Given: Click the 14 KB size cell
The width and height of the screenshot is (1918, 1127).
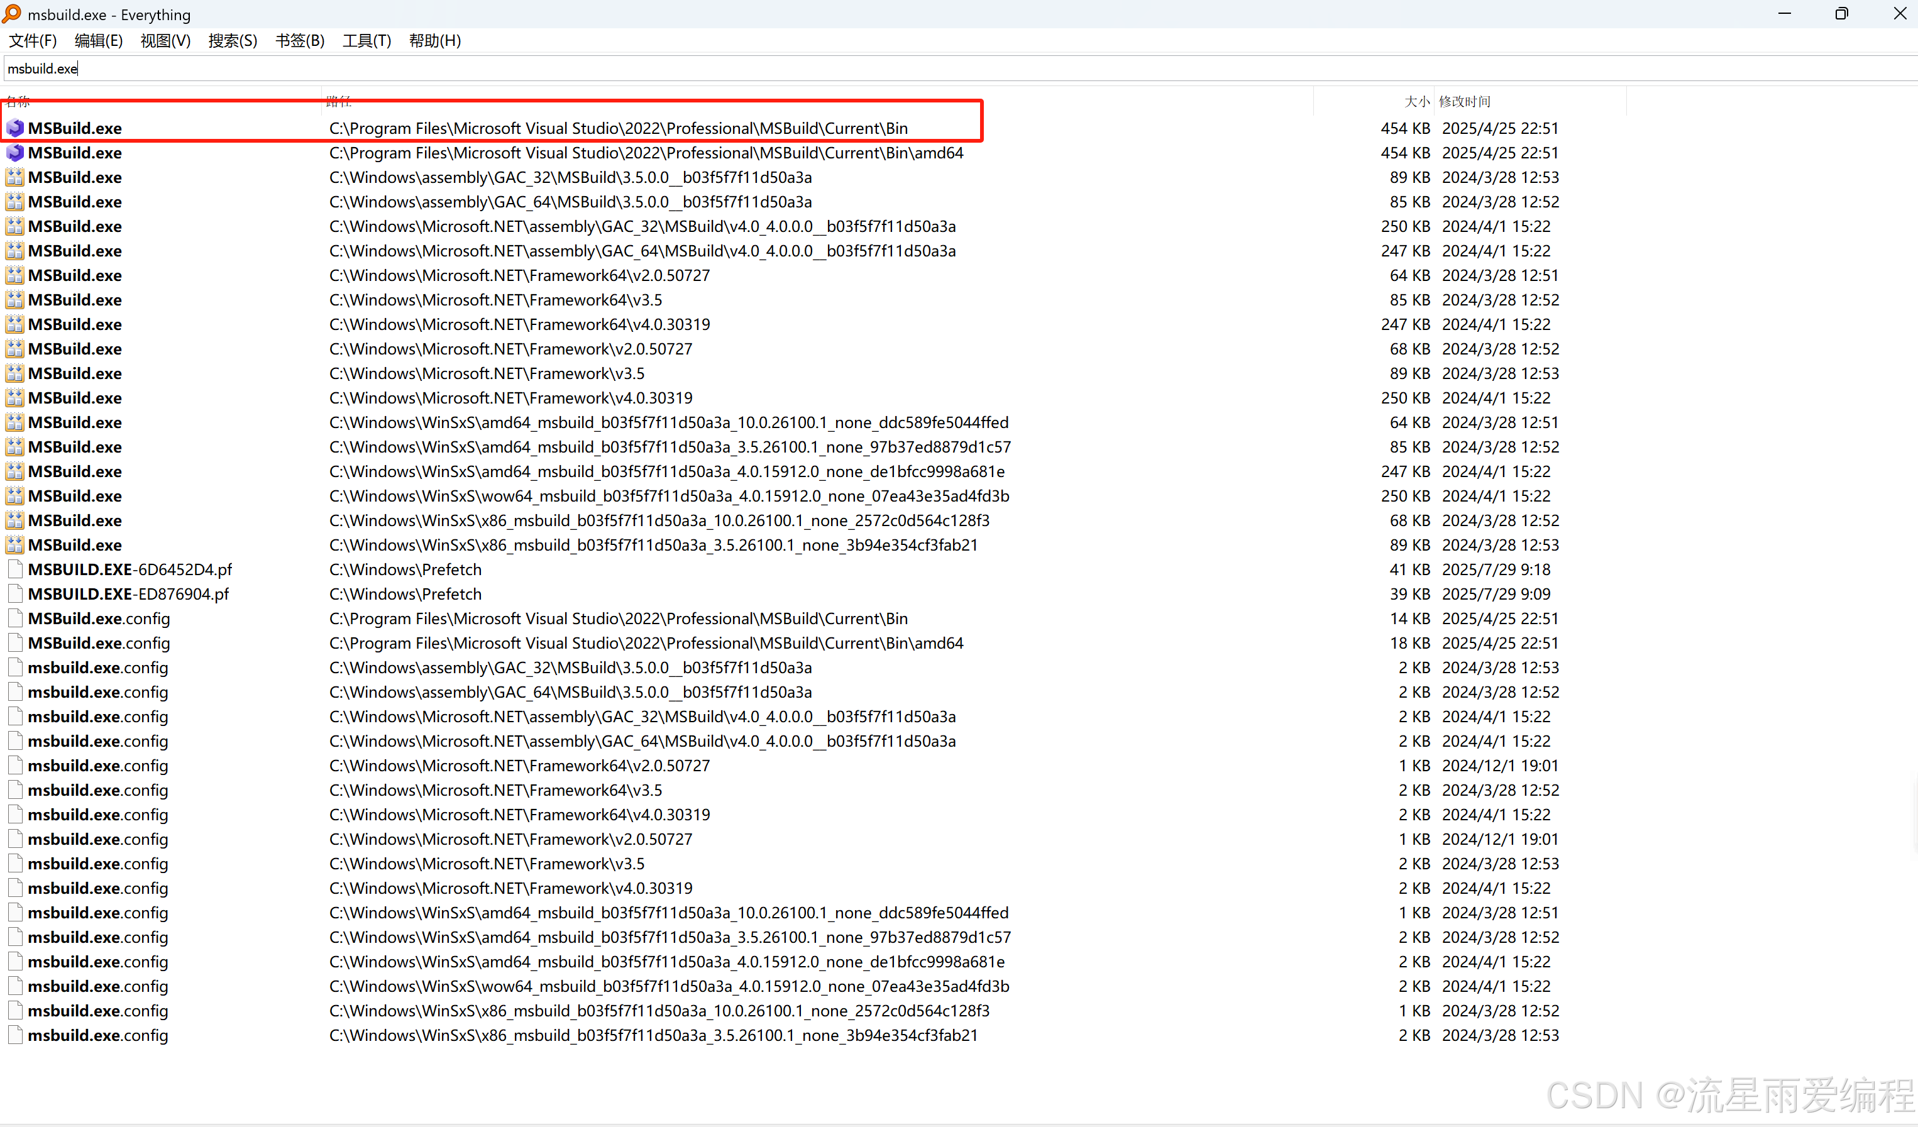Looking at the screenshot, I should [x=1410, y=618].
